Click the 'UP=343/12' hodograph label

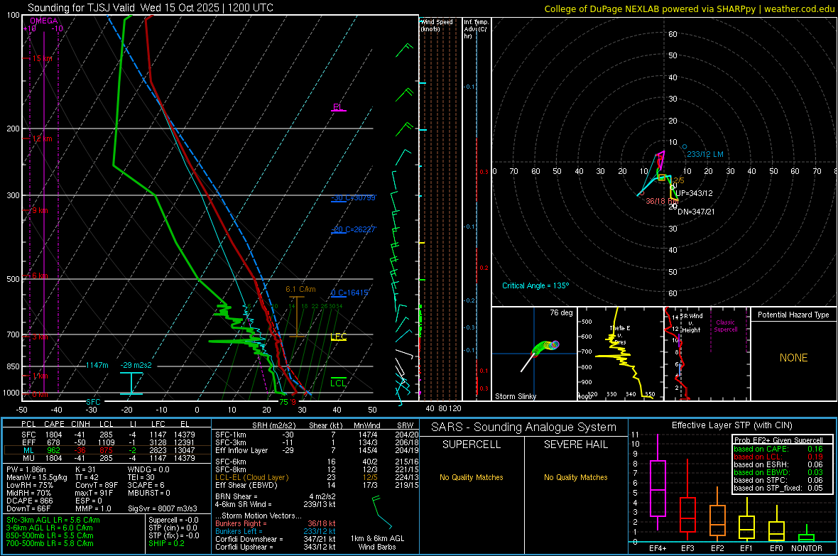(x=694, y=193)
